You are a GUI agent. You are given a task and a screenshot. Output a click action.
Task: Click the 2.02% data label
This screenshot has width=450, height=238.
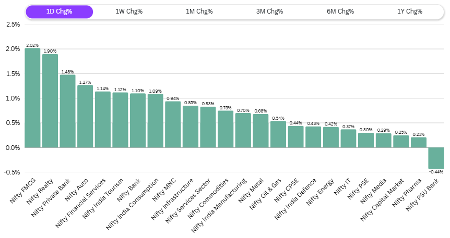point(32,45)
